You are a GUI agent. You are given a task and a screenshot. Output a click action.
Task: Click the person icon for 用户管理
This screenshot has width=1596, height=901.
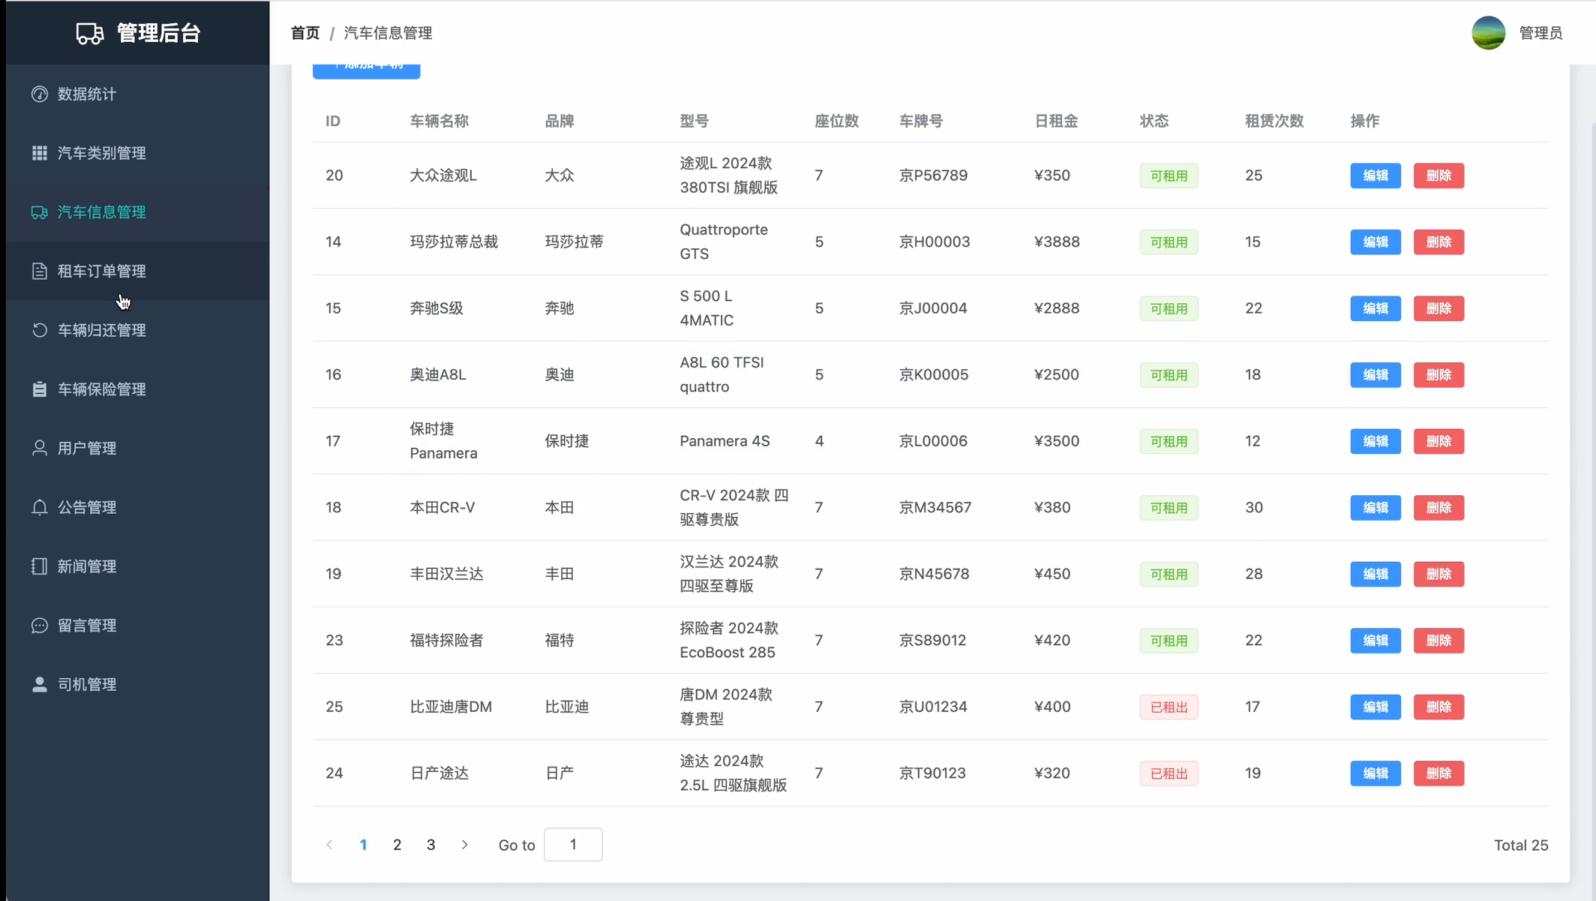click(x=40, y=448)
